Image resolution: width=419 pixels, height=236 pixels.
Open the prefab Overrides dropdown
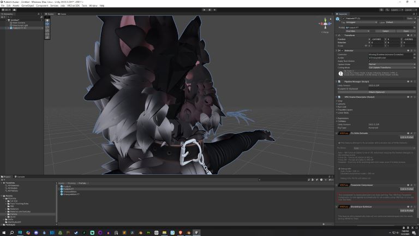(357, 31)
